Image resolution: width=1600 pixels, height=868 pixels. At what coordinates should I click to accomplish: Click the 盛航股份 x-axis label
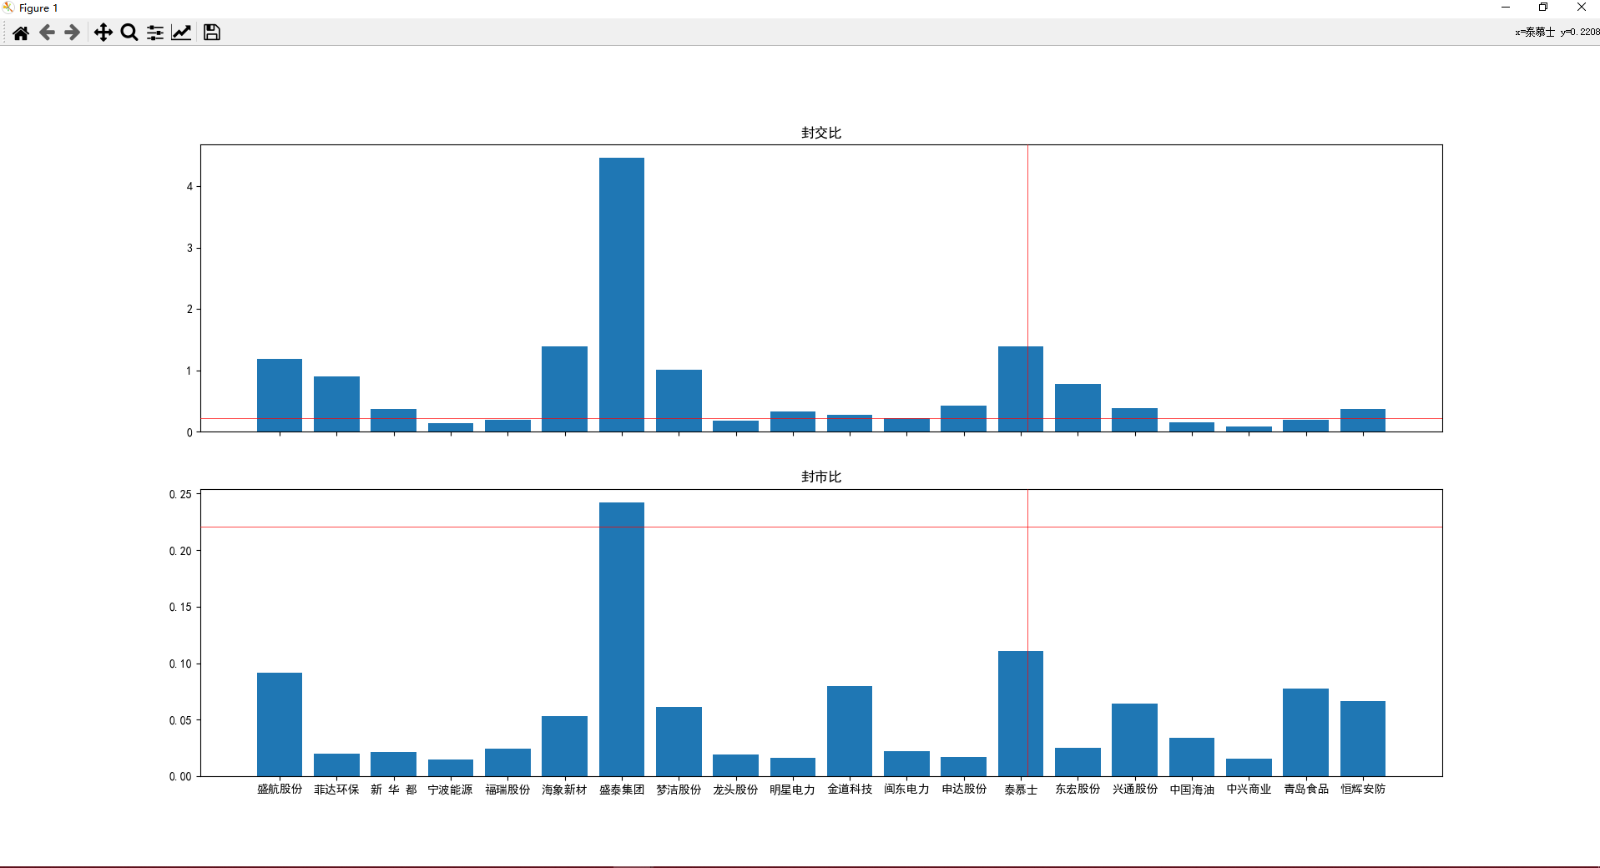click(280, 789)
